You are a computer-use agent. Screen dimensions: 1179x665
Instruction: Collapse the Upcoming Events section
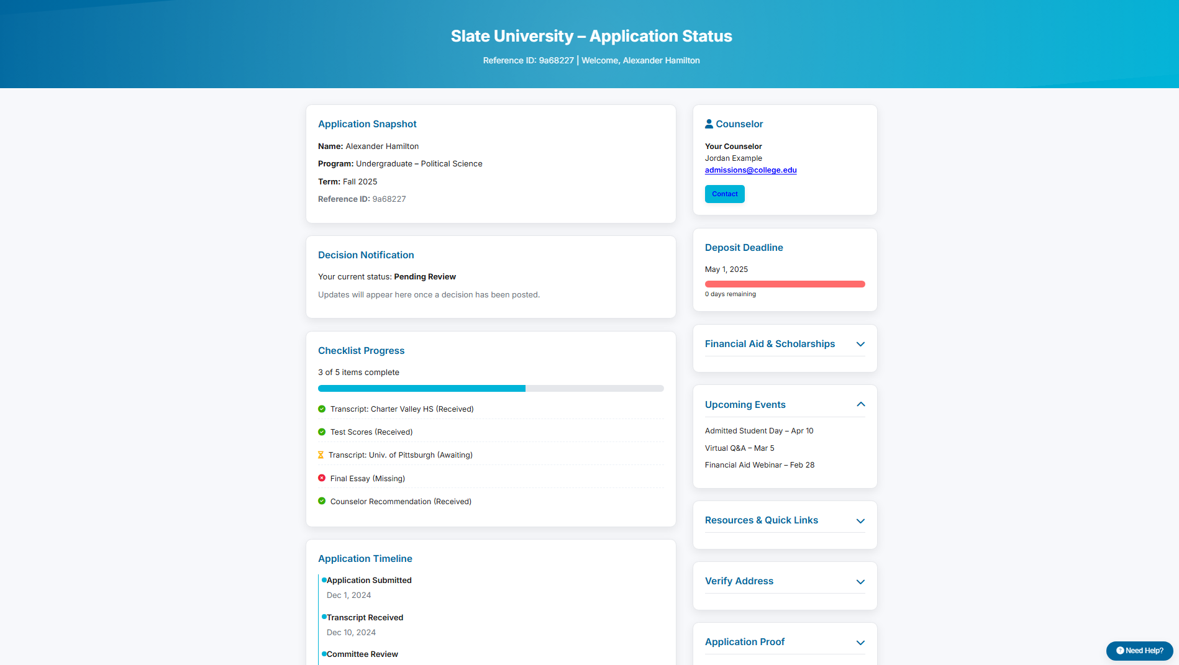point(860,405)
